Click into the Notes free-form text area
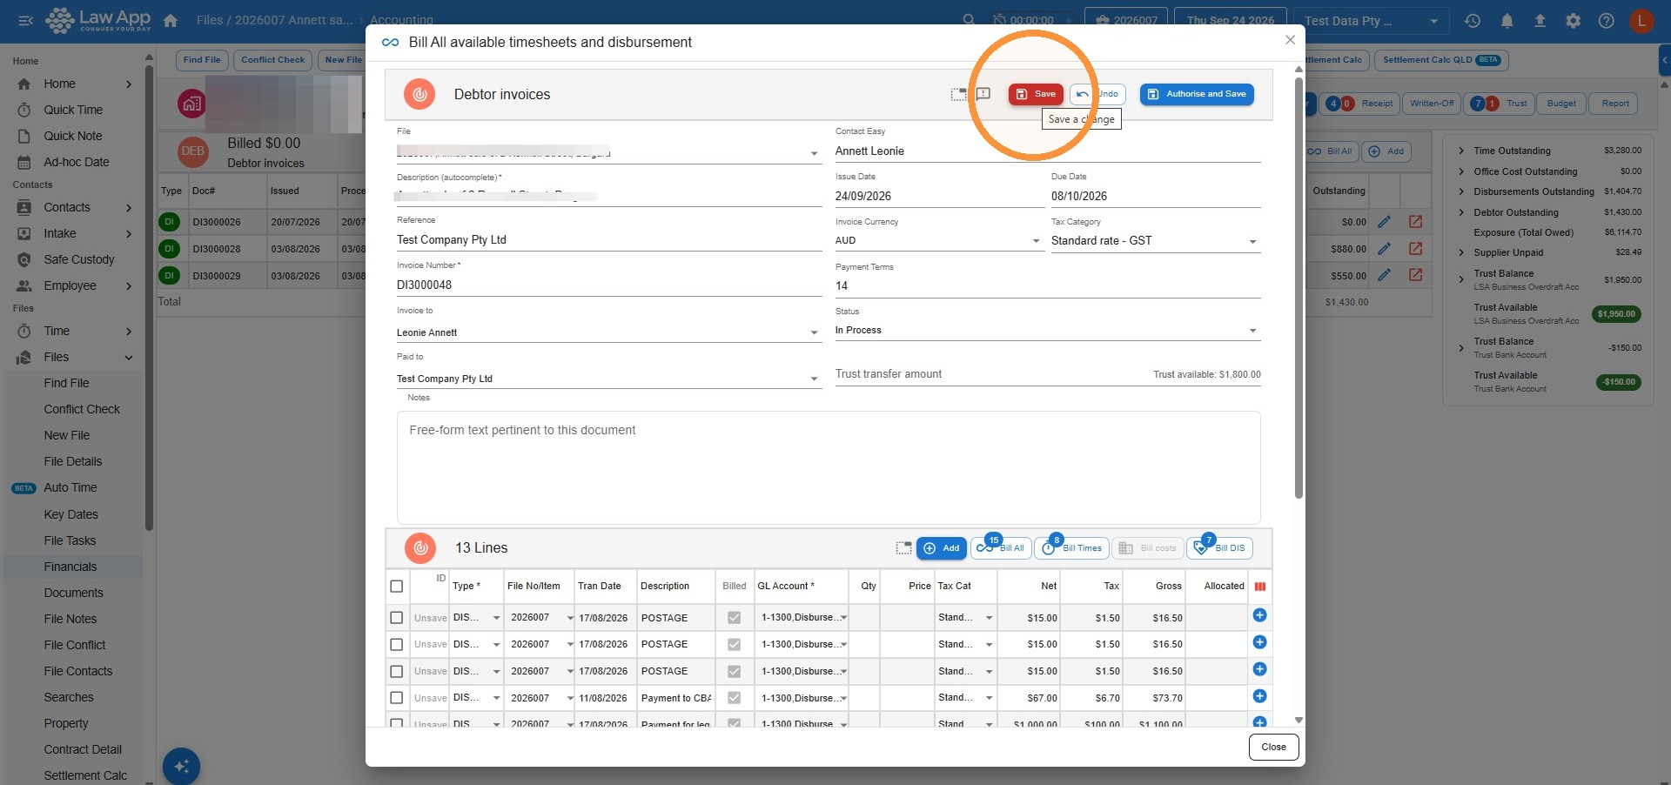The width and height of the screenshot is (1671, 785). click(829, 467)
